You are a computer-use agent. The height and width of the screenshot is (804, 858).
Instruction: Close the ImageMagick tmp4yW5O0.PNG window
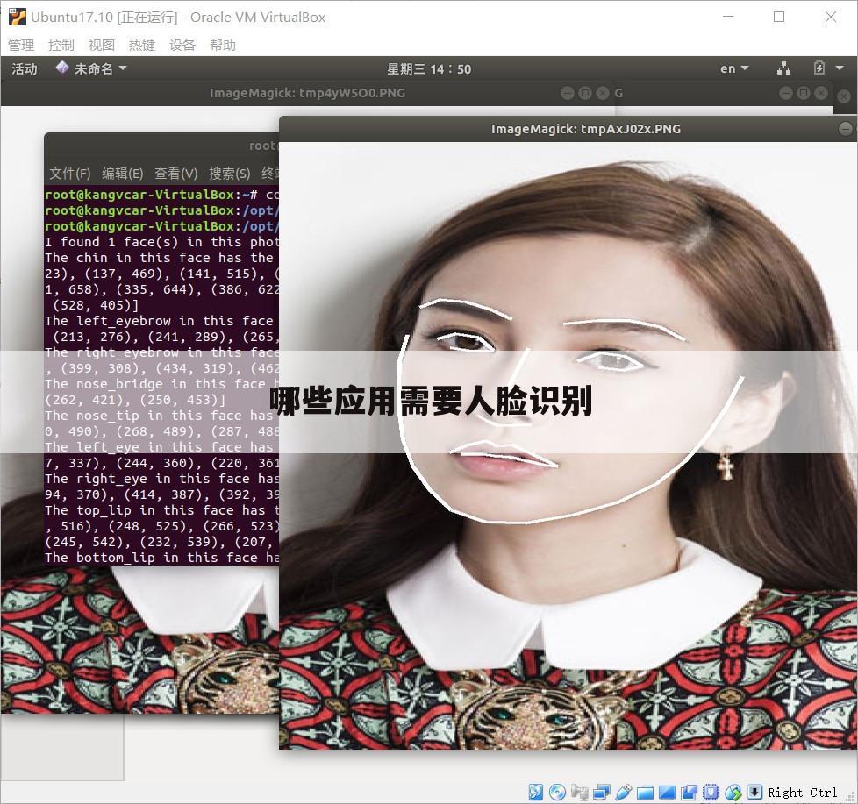tap(603, 93)
